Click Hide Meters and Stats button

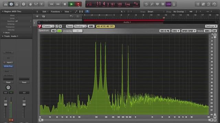[x=106, y=26]
